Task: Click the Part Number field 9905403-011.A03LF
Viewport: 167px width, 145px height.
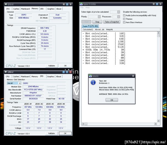Action: (33, 96)
